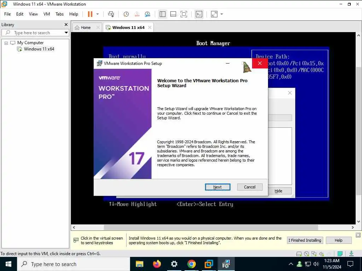Screen dimensions: 362x271
Task: Click the VMware Workstation taskbar icon
Action: (209, 264)
